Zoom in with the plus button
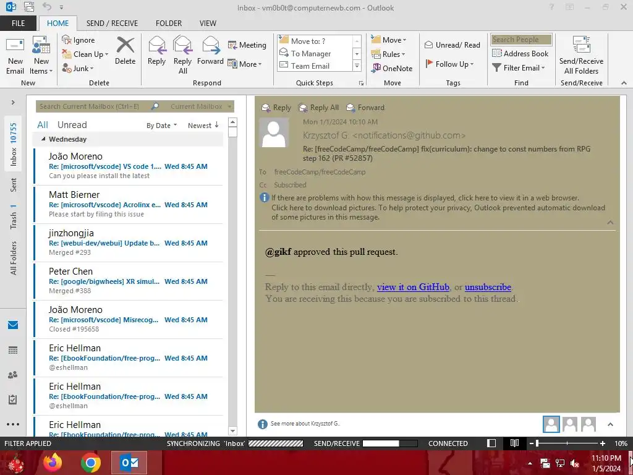The image size is (633, 475). (602, 443)
